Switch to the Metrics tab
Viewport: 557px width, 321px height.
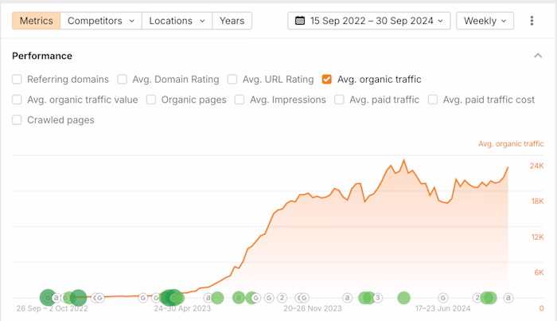[x=37, y=21]
